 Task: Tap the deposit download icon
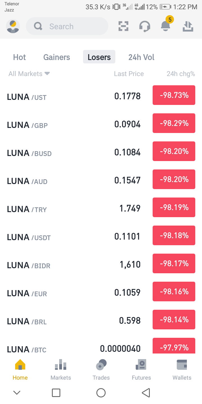click(188, 26)
